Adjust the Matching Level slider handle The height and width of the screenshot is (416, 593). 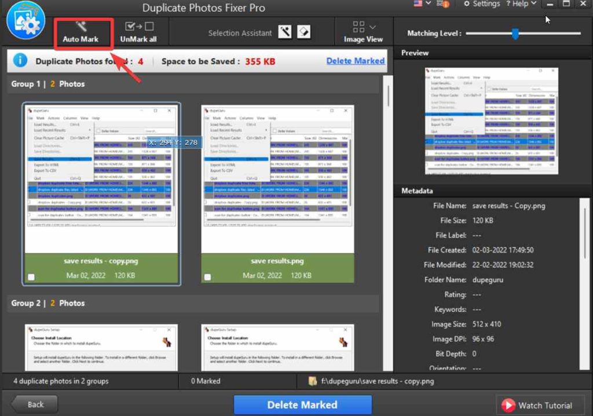point(515,34)
